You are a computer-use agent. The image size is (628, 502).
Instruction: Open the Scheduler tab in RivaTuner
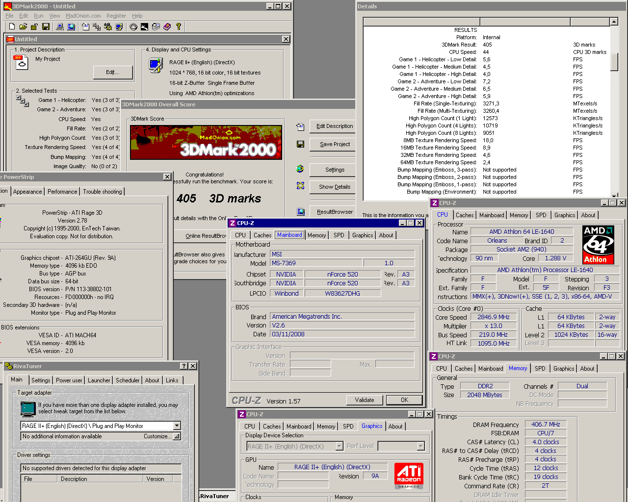coord(128,380)
